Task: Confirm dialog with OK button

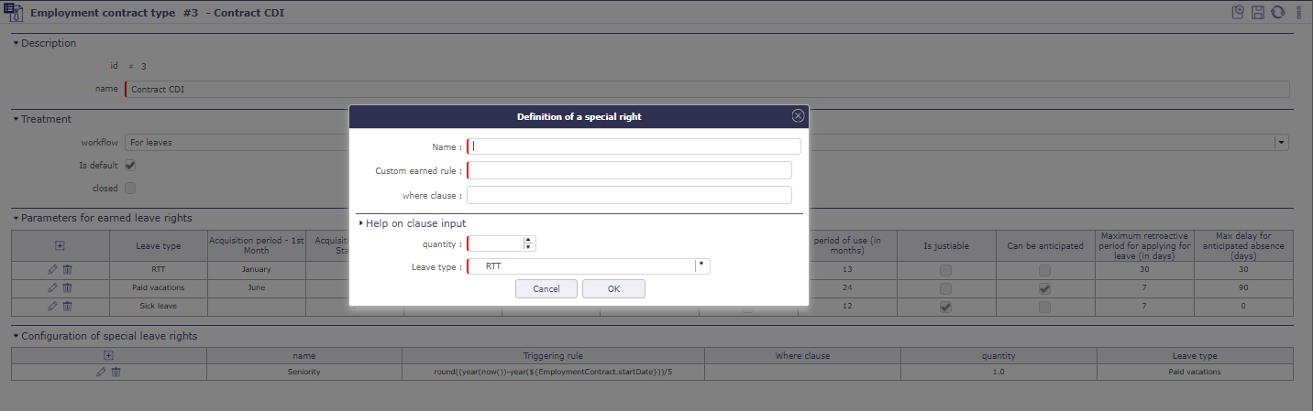Action: pyautogui.click(x=613, y=288)
